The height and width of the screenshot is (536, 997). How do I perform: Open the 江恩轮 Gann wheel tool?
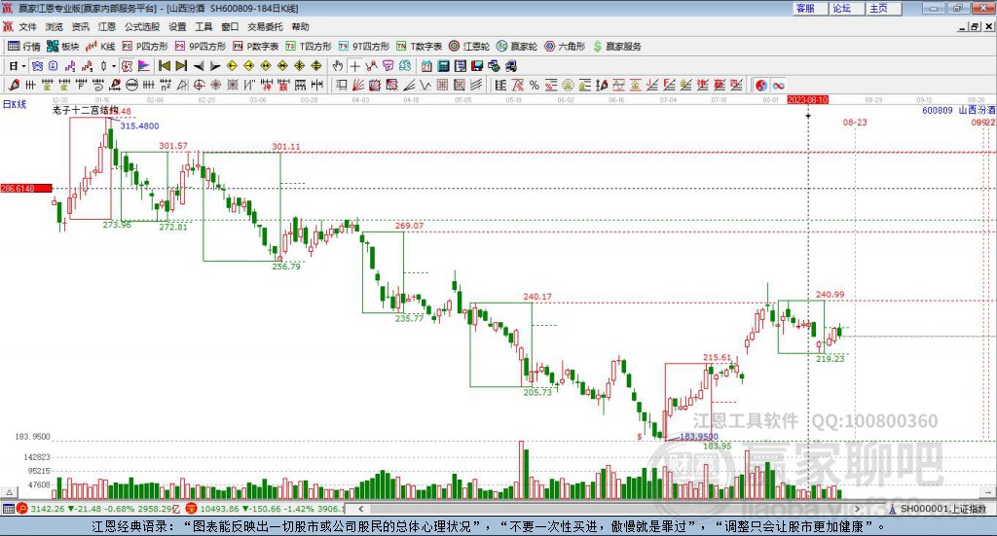coord(469,47)
